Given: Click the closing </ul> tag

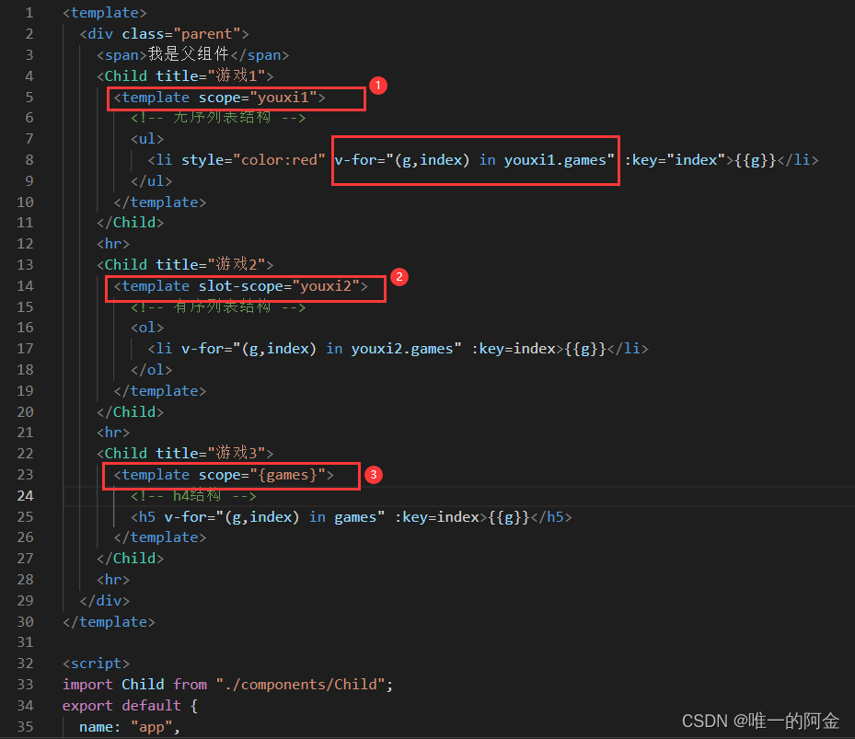Looking at the screenshot, I should click(152, 181).
